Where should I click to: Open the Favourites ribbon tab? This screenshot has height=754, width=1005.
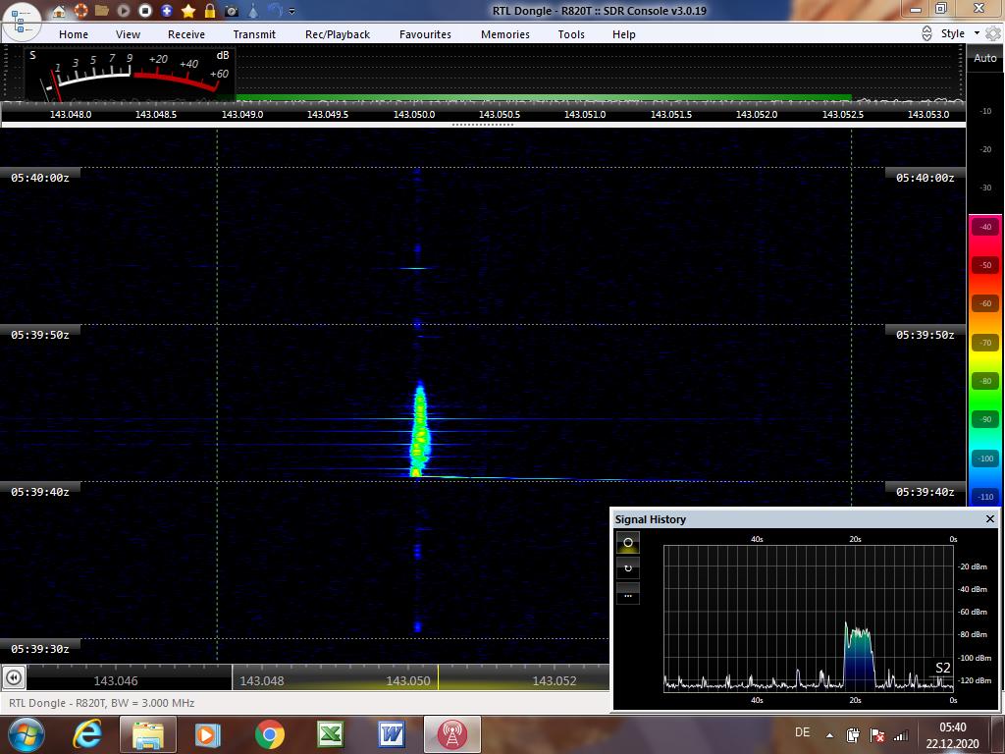coord(426,34)
